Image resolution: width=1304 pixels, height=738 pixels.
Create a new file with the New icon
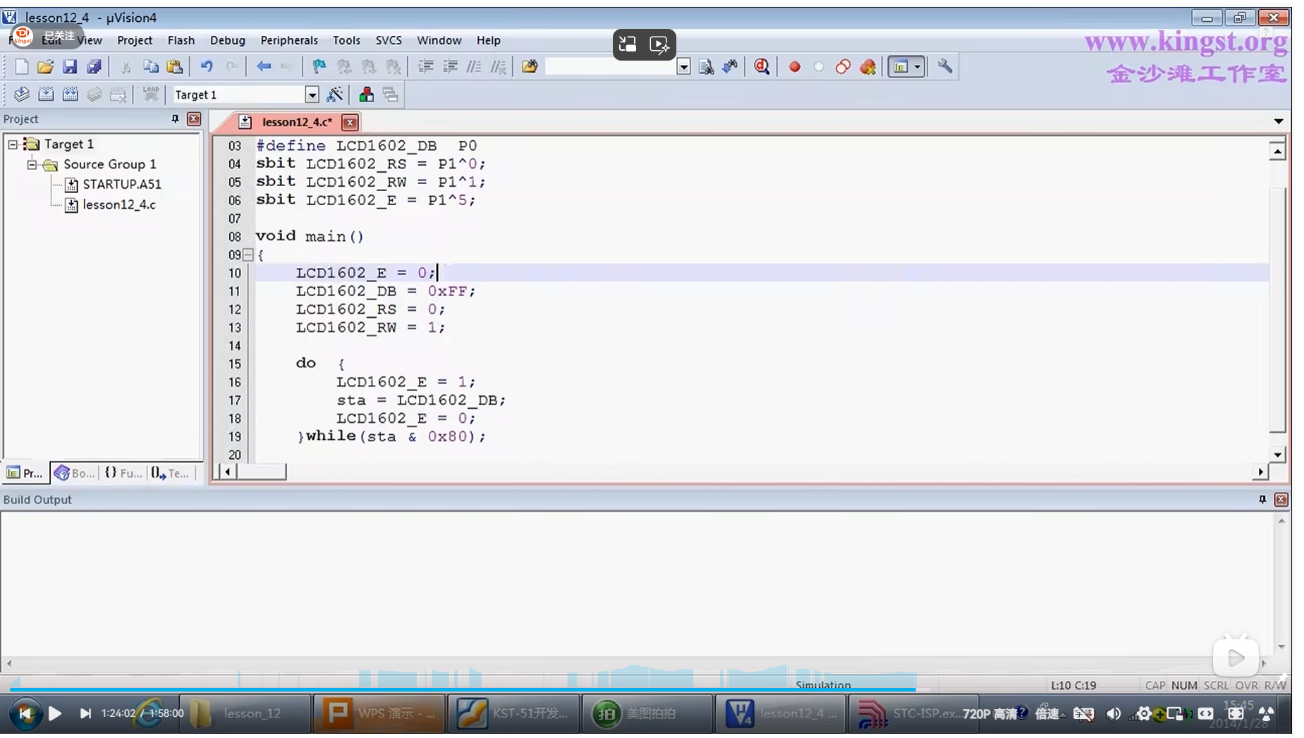(x=21, y=67)
